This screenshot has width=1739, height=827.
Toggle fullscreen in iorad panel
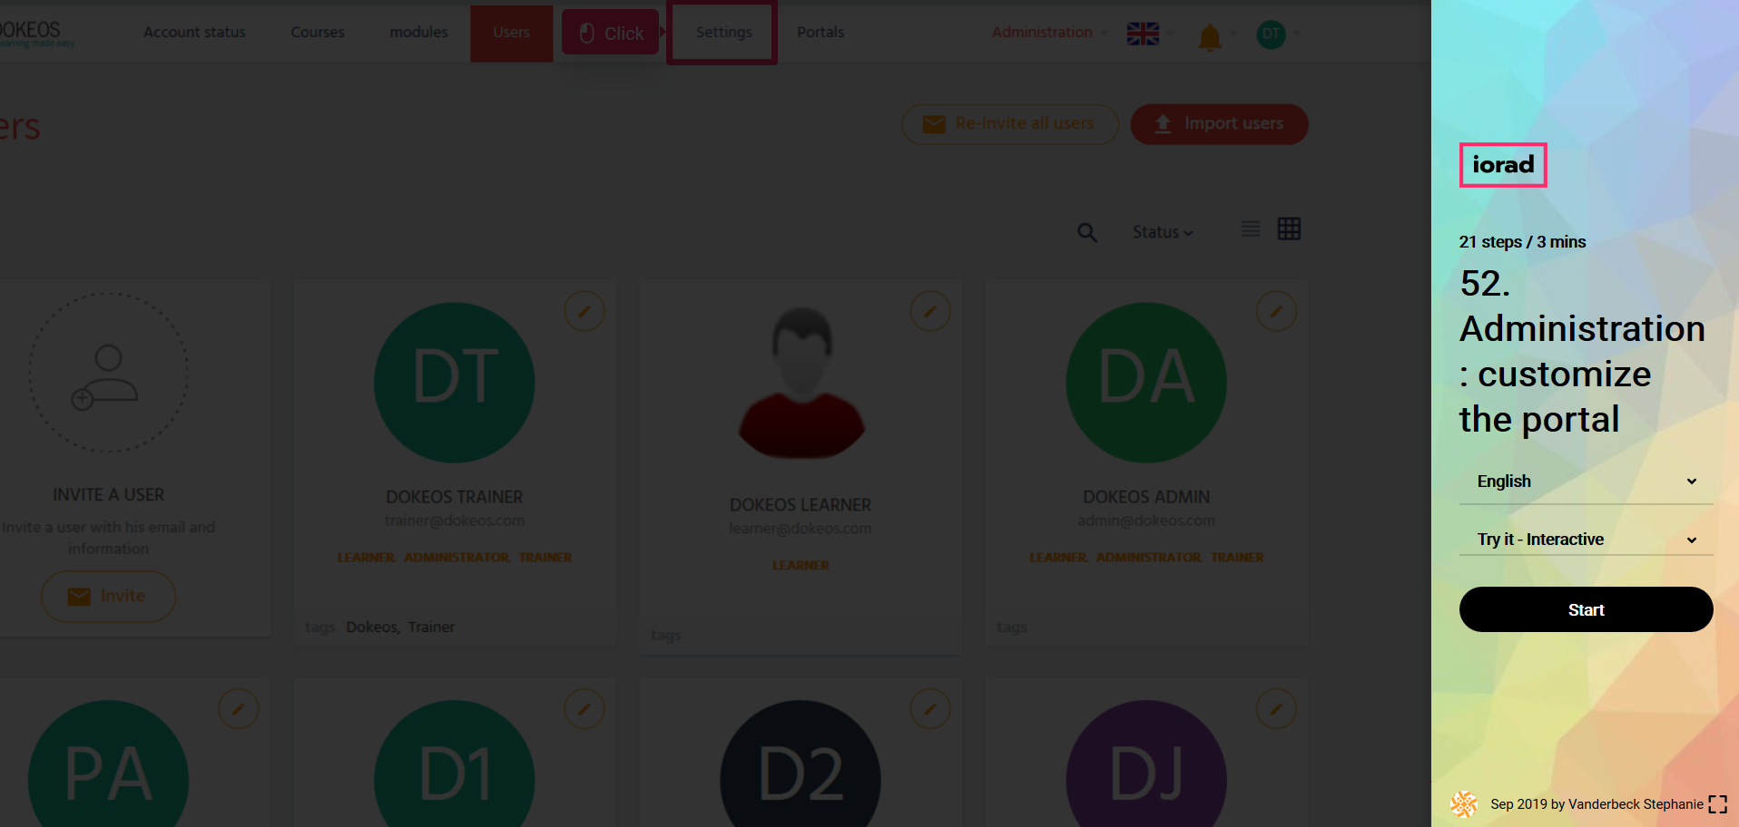tap(1717, 804)
